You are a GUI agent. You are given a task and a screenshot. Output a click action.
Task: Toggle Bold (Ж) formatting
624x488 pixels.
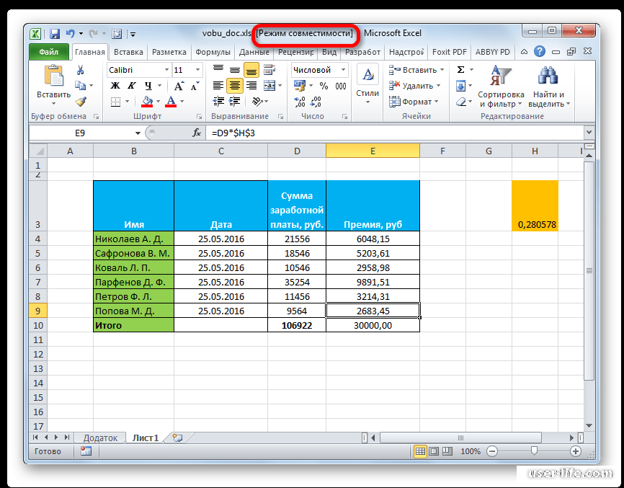coord(115,86)
